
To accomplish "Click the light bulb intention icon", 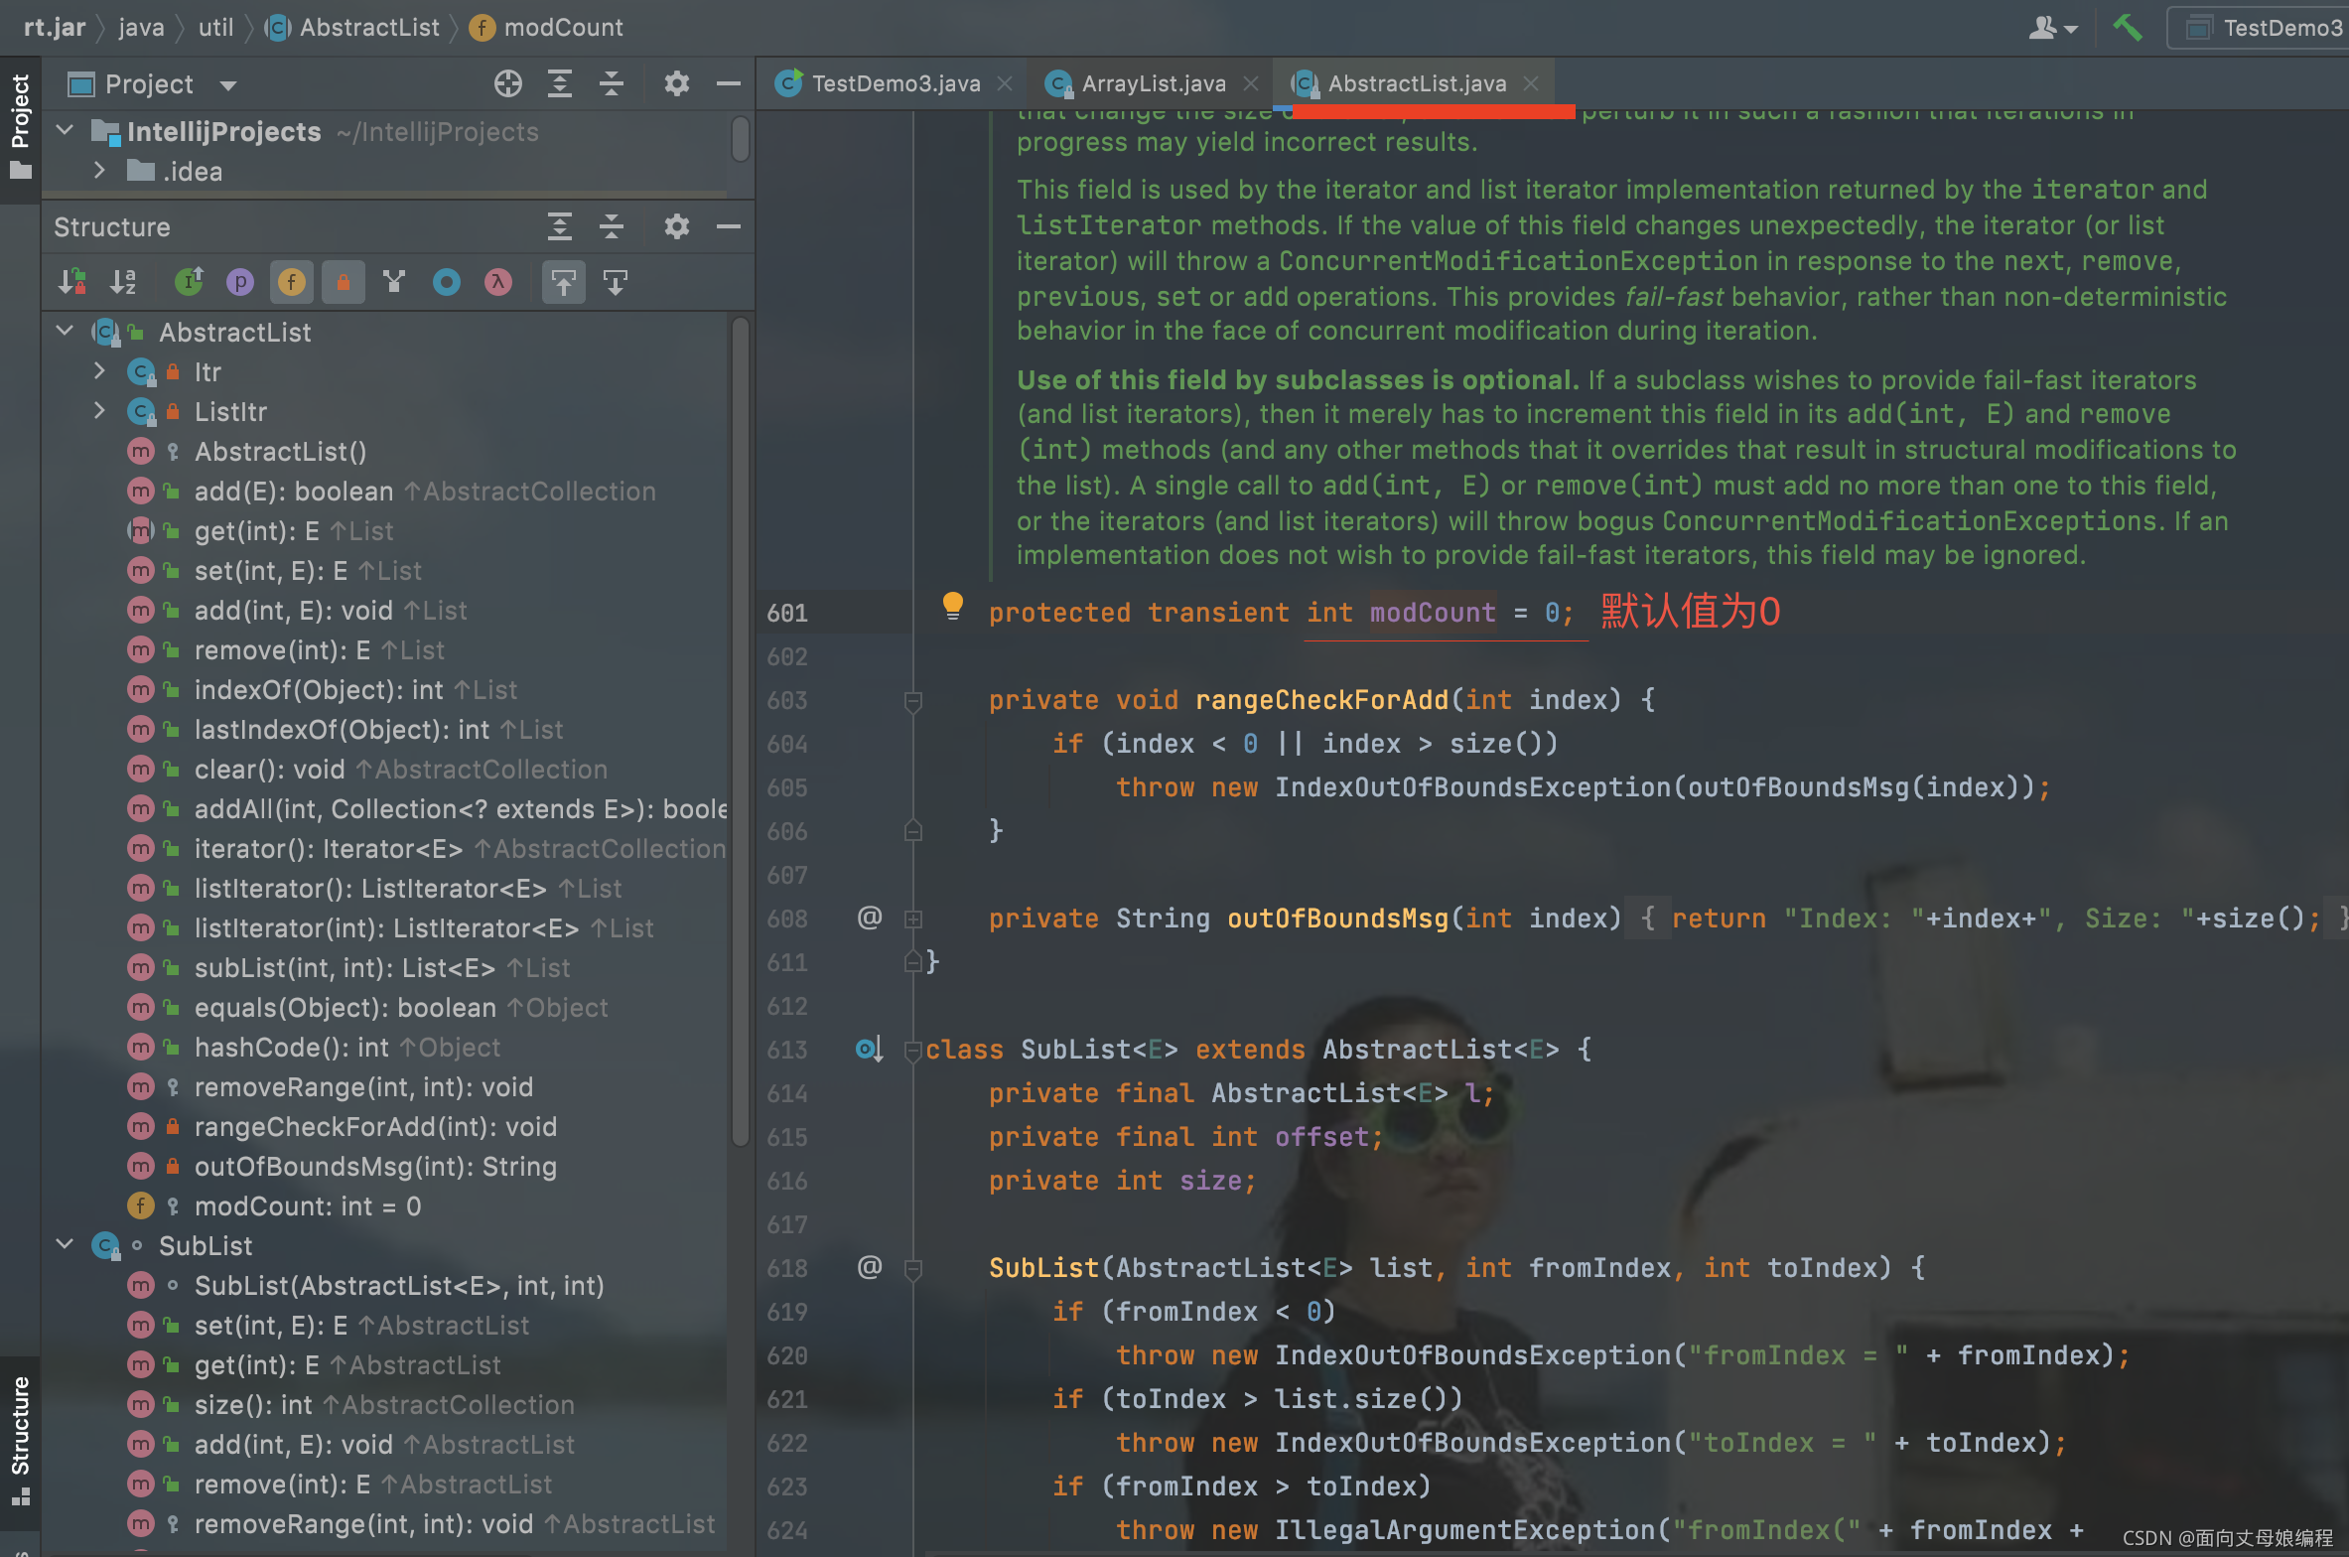I will click(952, 605).
